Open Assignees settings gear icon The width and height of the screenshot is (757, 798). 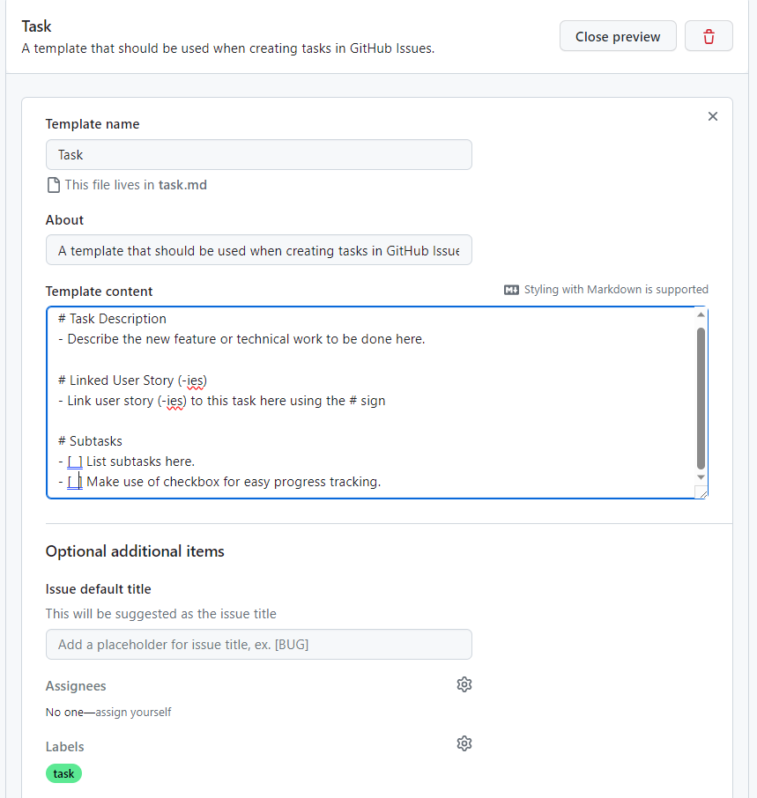(464, 684)
